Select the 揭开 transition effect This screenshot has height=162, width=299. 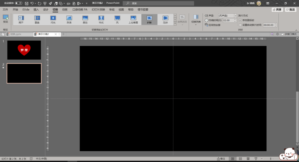(21, 19)
